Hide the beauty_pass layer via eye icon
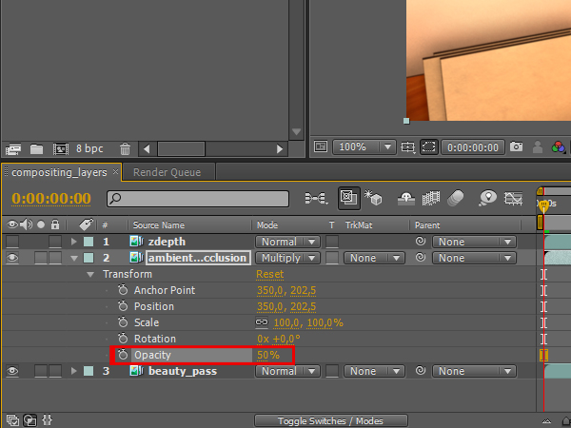The image size is (571, 428). point(12,371)
